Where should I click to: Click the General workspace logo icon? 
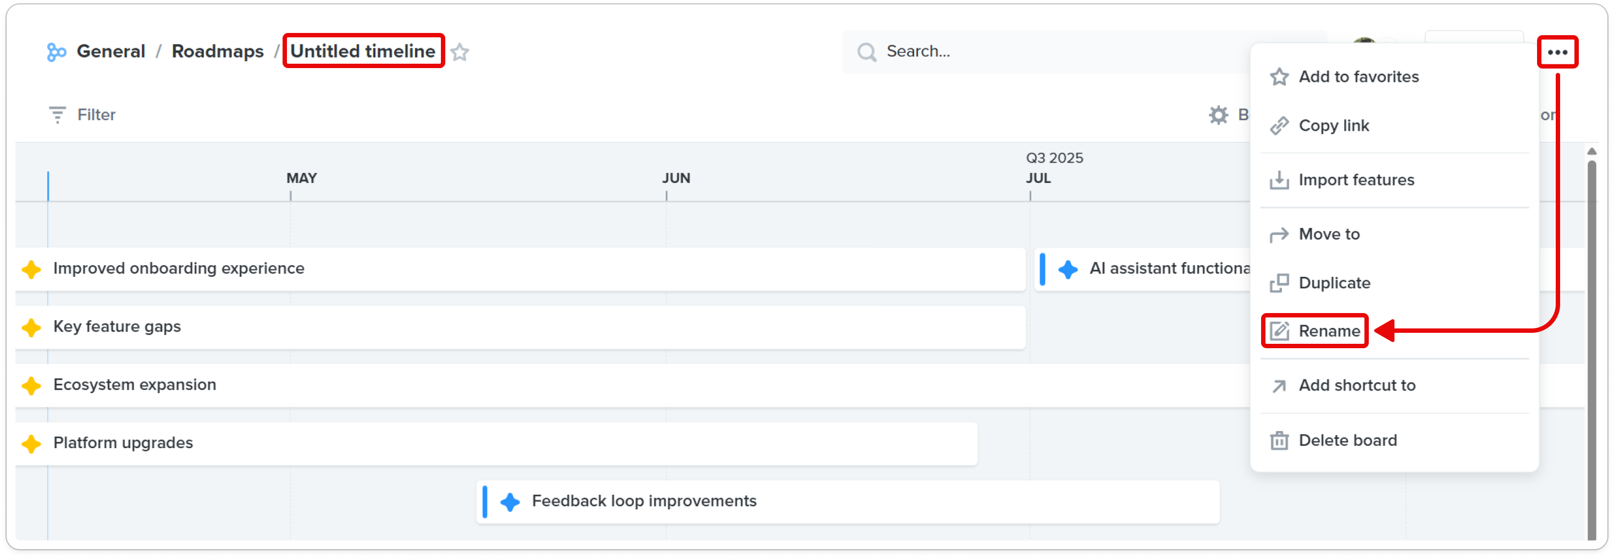point(57,52)
